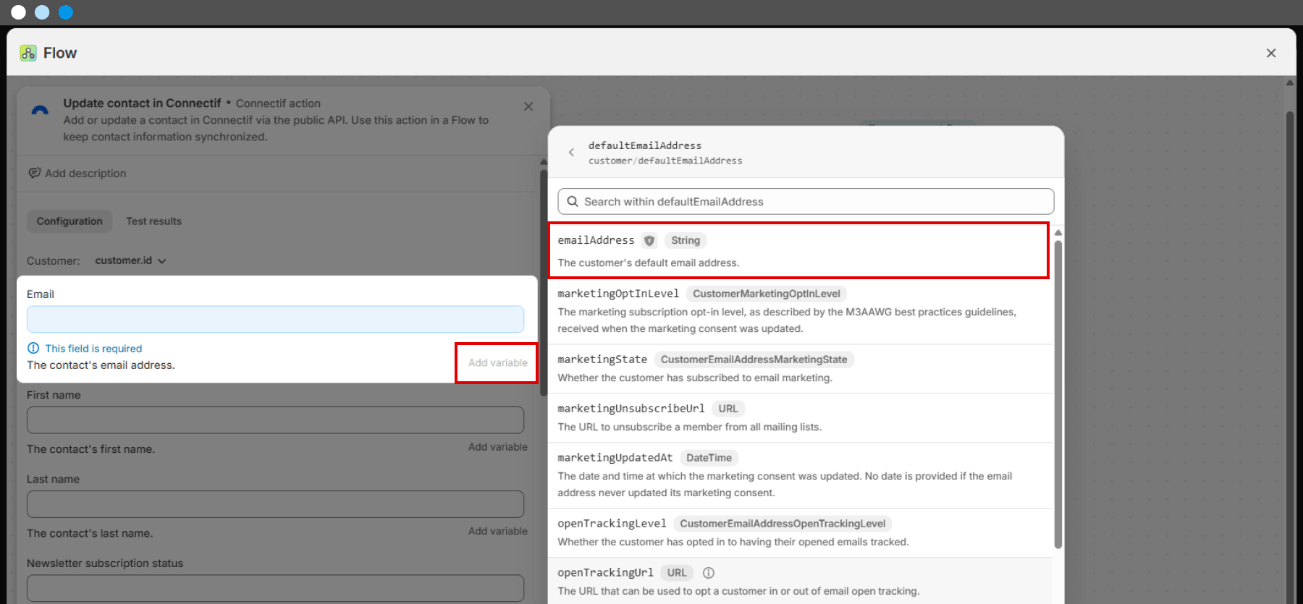
Task: Click the Flow app icon in header
Action: click(x=28, y=53)
